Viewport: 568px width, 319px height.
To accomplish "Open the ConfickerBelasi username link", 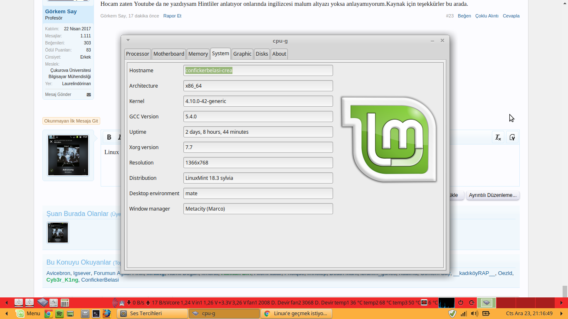I will tap(100, 280).
